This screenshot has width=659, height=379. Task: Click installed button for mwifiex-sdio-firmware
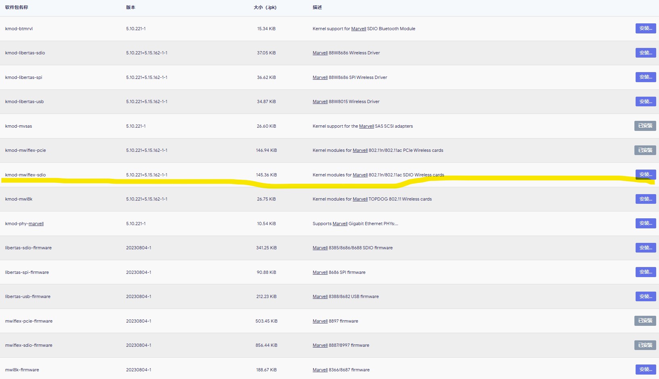tap(645, 345)
